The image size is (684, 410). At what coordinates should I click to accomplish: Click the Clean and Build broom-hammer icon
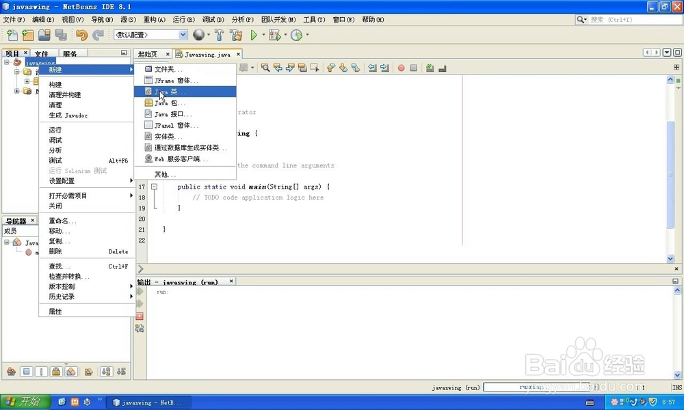click(x=236, y=35)
